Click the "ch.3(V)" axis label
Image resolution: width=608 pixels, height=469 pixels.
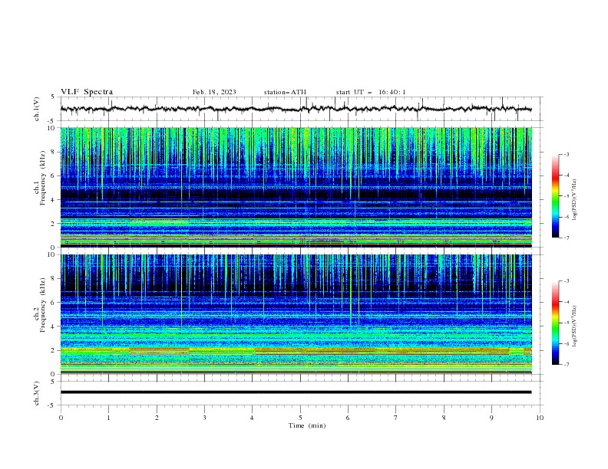[x=37, y=393]
